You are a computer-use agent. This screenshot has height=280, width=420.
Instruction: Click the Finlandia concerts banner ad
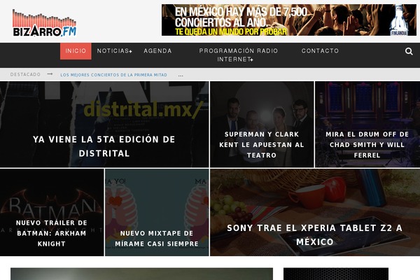tap(288, 20)
